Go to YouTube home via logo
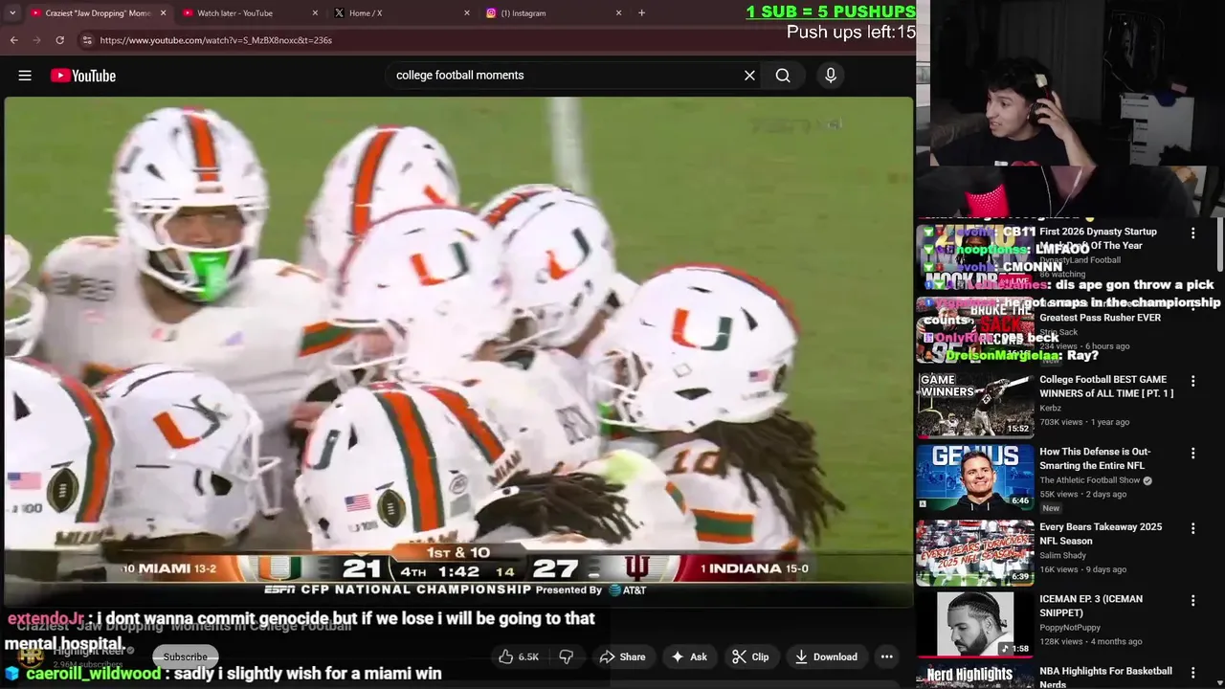The image size is (1225, 689). pos(83,76)
